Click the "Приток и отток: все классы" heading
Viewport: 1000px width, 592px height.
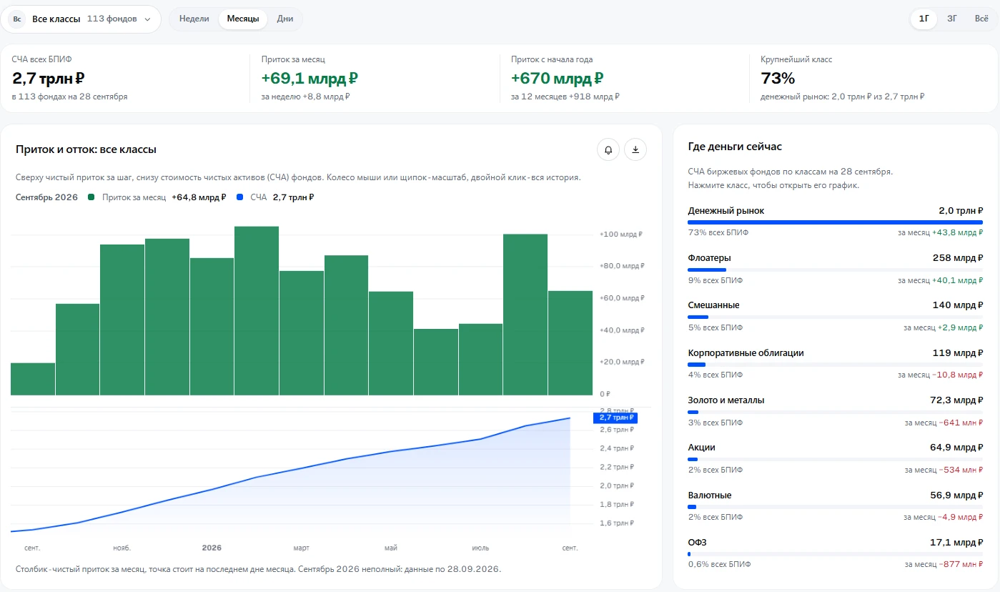coord(86,149)
